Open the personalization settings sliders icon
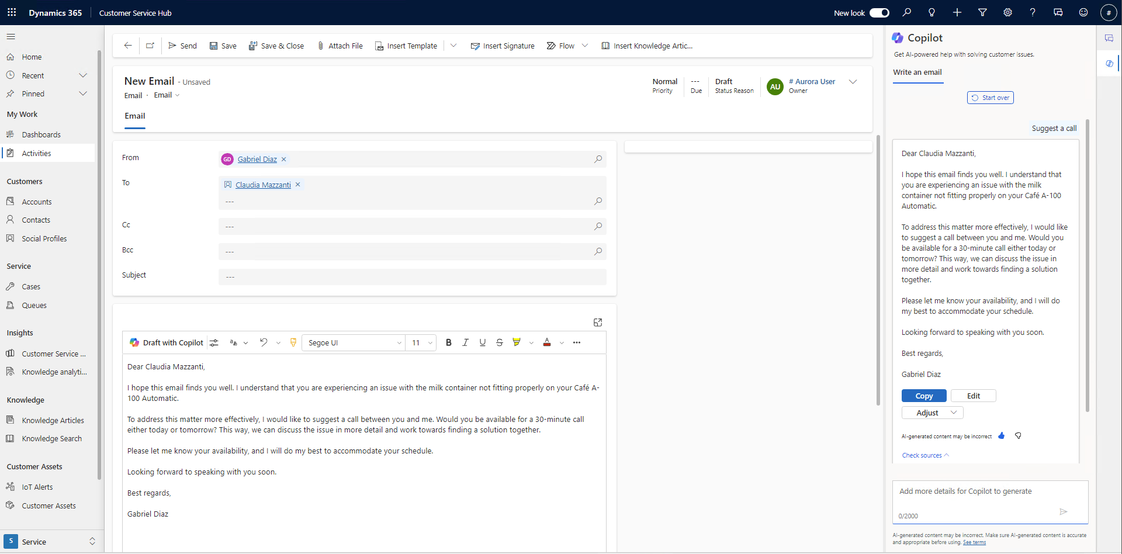1122x554 pixels. point(214,342)
